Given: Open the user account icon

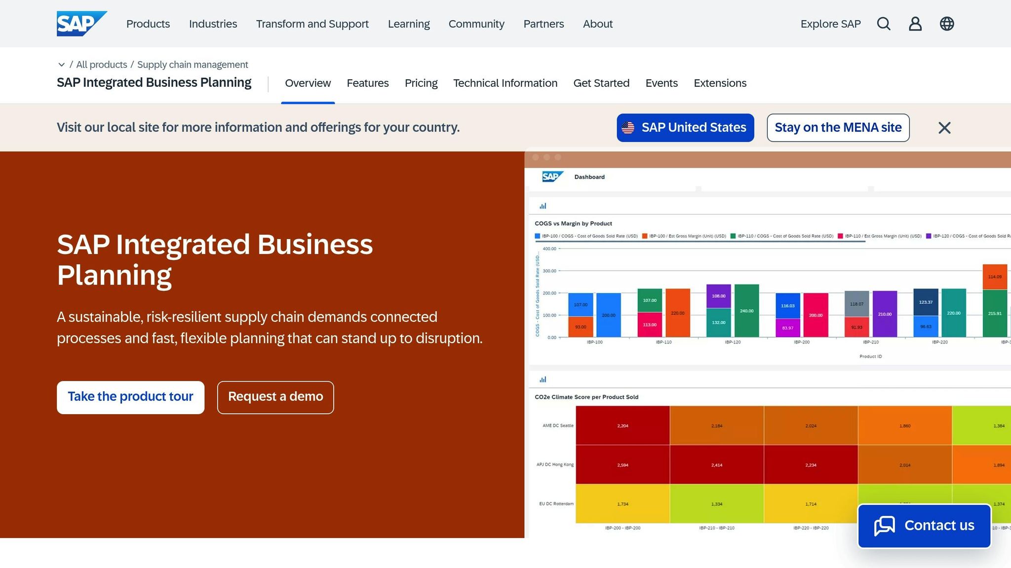Looking at the screenshot, I should coord(915,24).
